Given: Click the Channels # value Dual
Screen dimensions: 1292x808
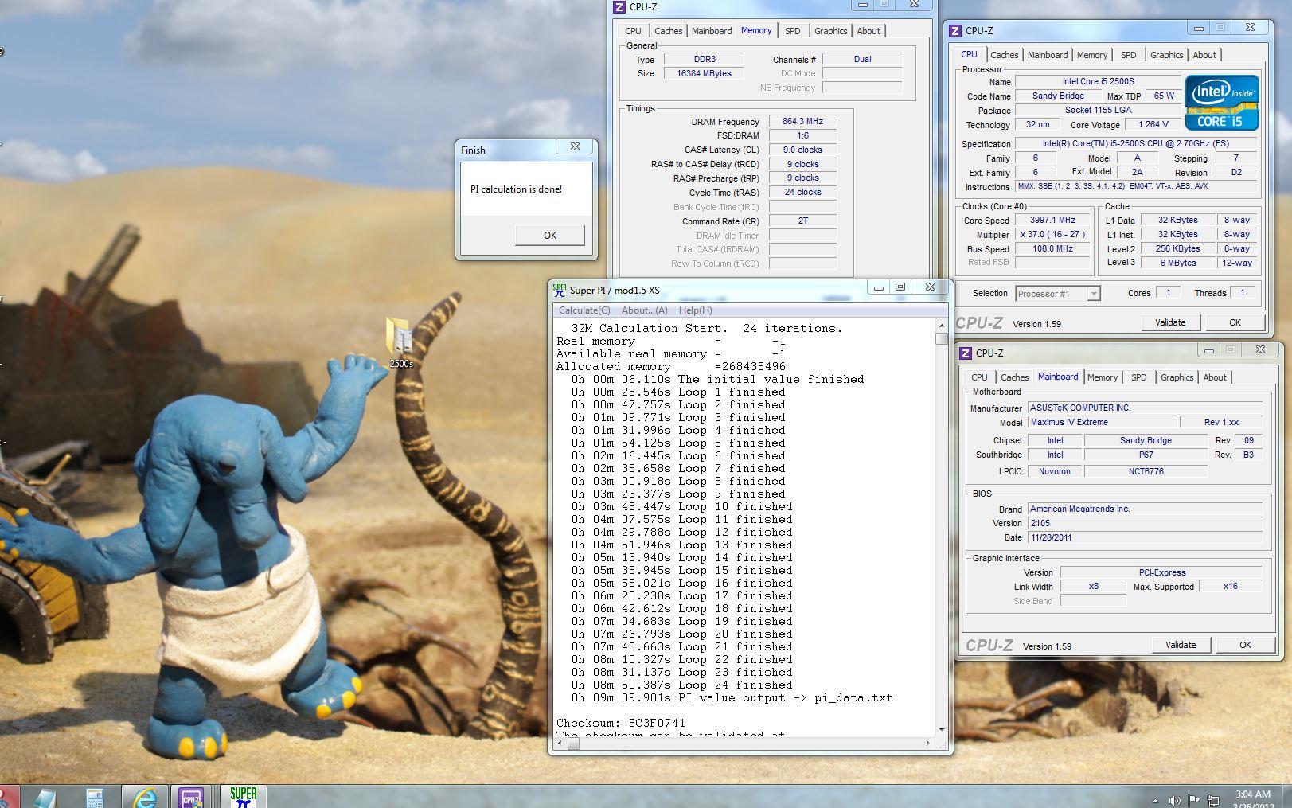Looking at the screenshot, I should pos(862,59).
